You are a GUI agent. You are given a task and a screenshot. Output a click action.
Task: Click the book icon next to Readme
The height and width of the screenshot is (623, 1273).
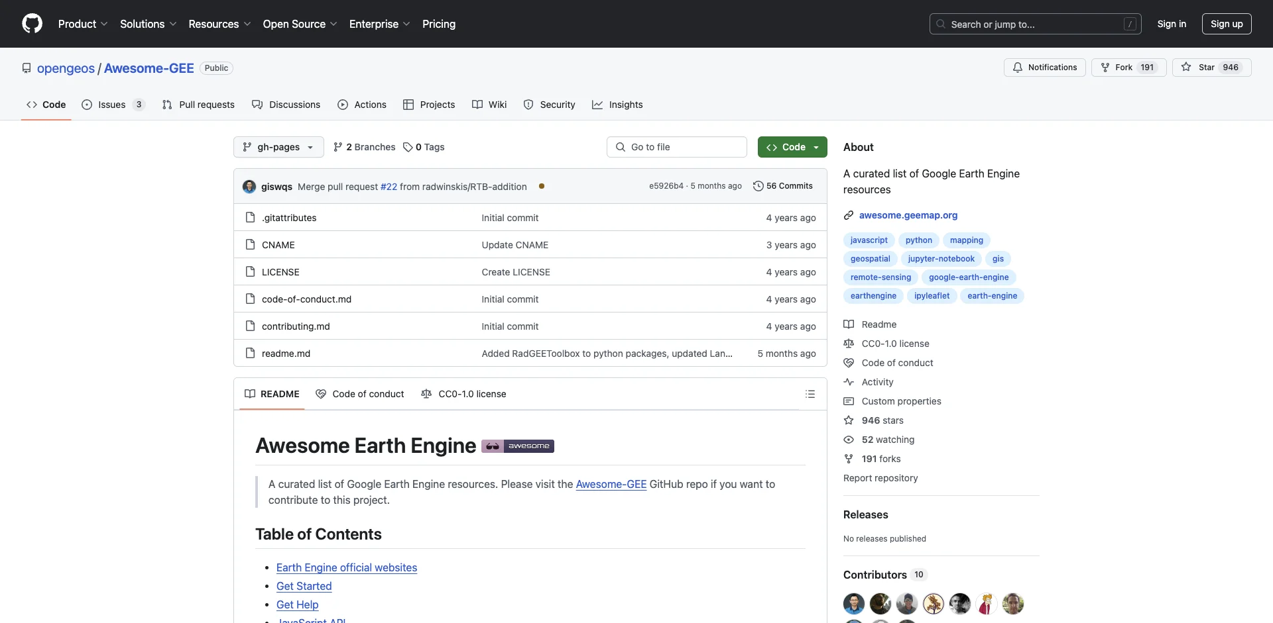pos(849,324)
